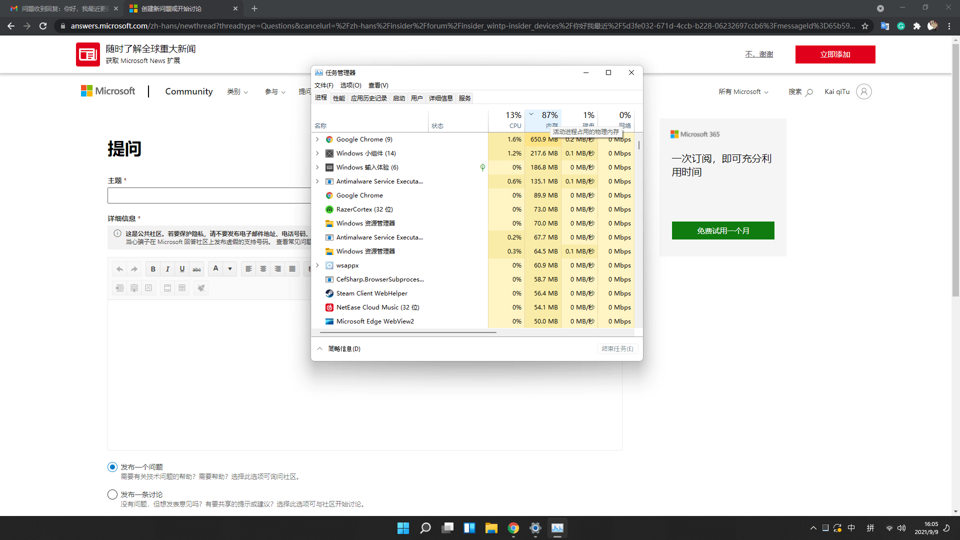Image resolution: width=960 pixels, height=540 pixels.
Task: Expand the Google Chrome (9) process group
Action: click(317, 139)
